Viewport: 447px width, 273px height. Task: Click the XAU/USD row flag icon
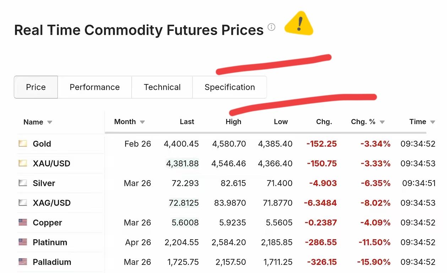tap(23, 163)
